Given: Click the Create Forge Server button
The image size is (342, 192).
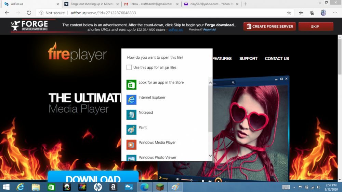Looking at the screenshot, I should [x=269, y=27].
